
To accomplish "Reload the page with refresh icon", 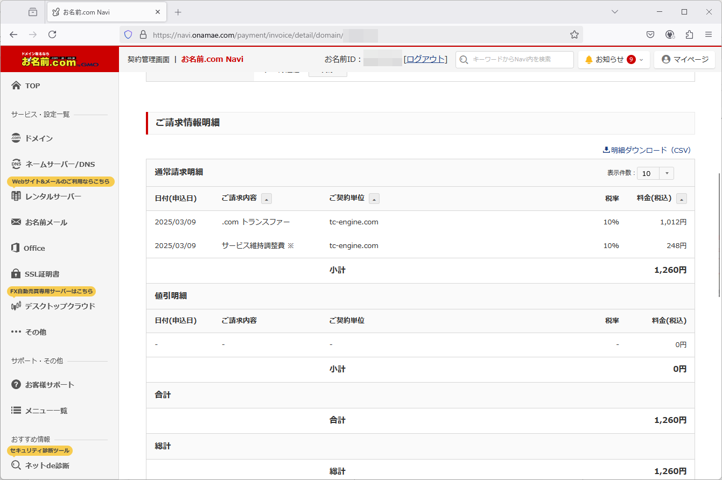I will click(52, 34).
